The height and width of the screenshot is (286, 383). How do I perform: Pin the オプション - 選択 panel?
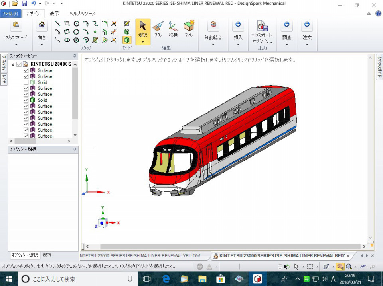pos(75,149)
